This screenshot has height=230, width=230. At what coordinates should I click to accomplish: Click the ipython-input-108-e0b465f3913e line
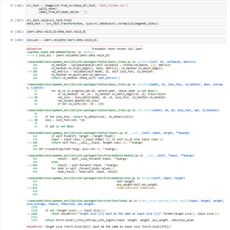[61, 52]
